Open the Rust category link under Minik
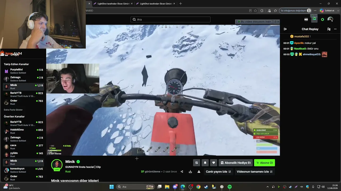This screenshot has width=341, height=191. coord(68,172)
